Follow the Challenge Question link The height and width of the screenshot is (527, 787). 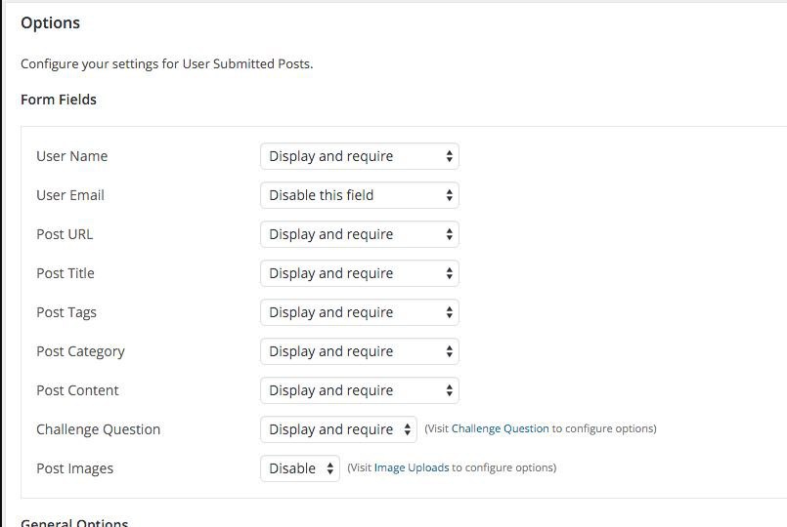click(500, 428)
